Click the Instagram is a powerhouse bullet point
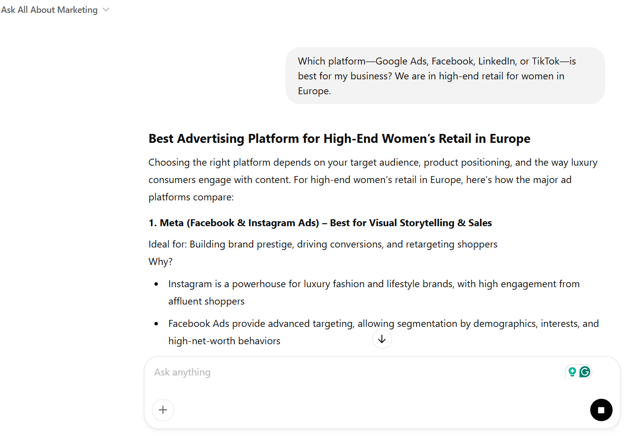The image size is (625, 436). click(373, 284)
